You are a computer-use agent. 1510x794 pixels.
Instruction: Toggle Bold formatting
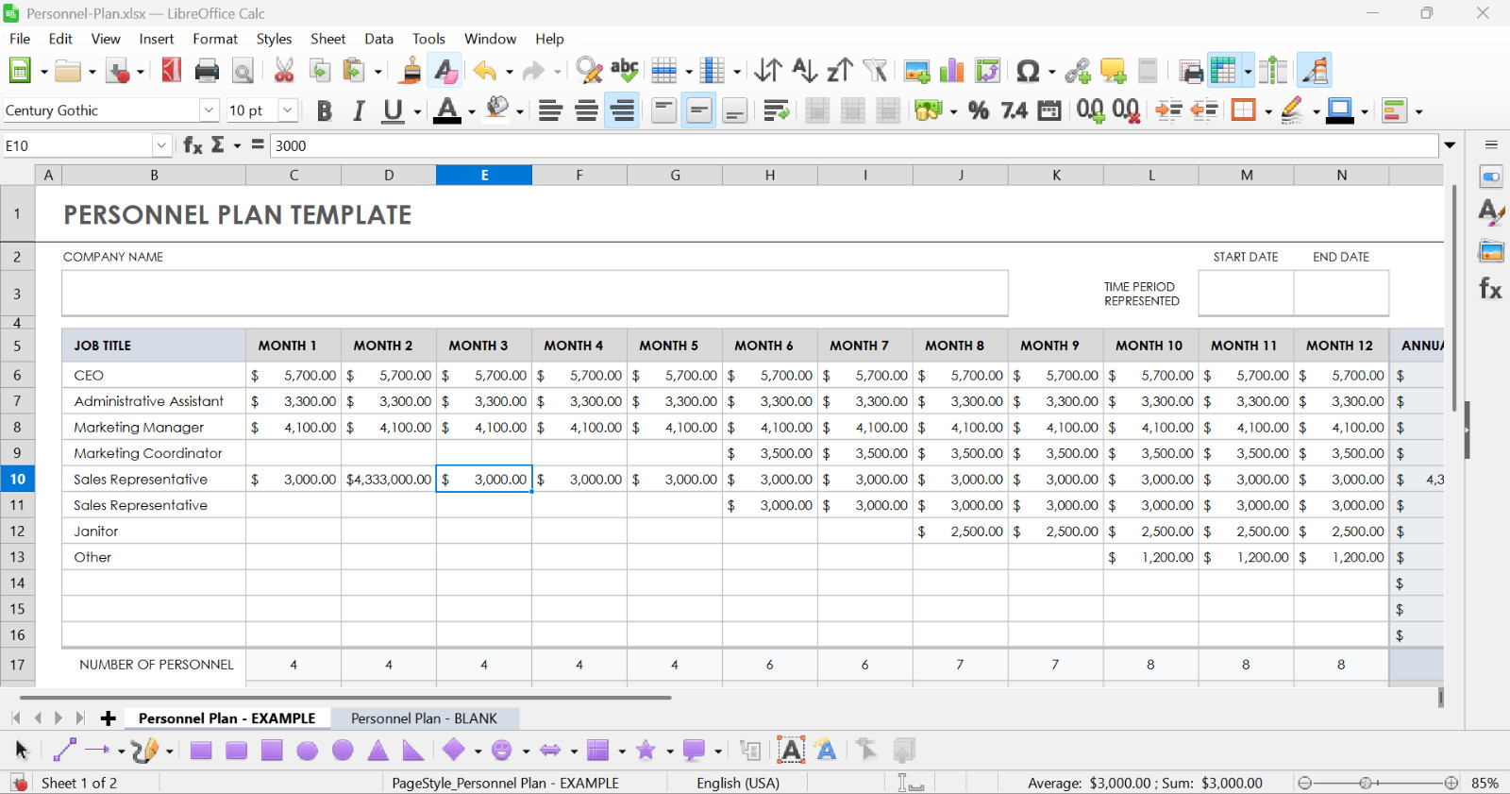[x=324, y=110]
